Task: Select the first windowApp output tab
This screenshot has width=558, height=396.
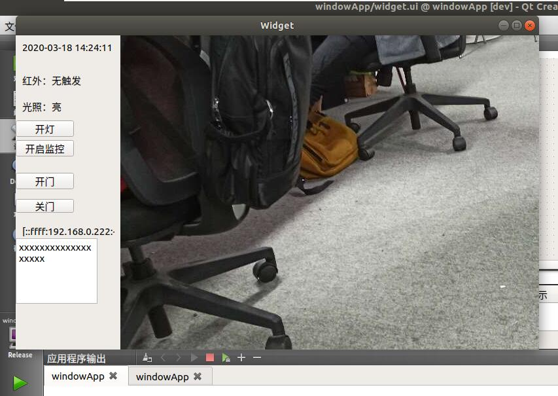Action: click(x=78, y=376)
